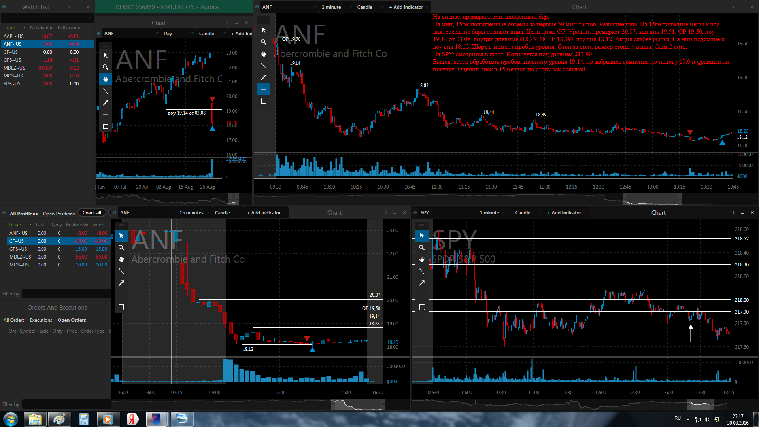
Task: Select the zoom magnifier in ANF Day chart
Action: pos(106,67)
